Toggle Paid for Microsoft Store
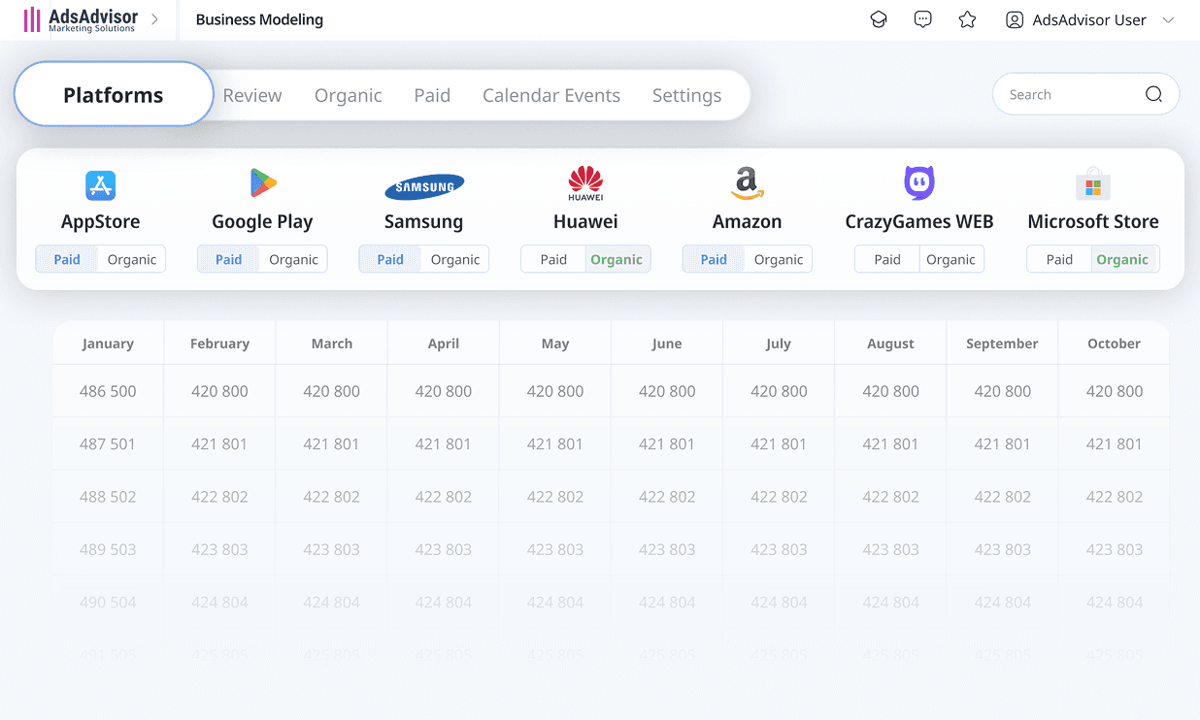The width and height of the screenshot is (1200, 720). click(1059, 259)
